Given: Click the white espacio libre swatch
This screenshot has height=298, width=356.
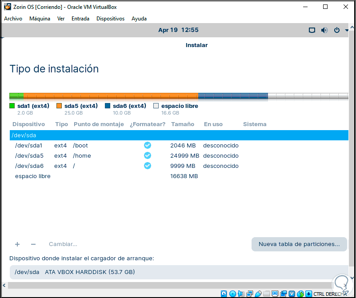Looking at the screenshot, I should (156, 106).
